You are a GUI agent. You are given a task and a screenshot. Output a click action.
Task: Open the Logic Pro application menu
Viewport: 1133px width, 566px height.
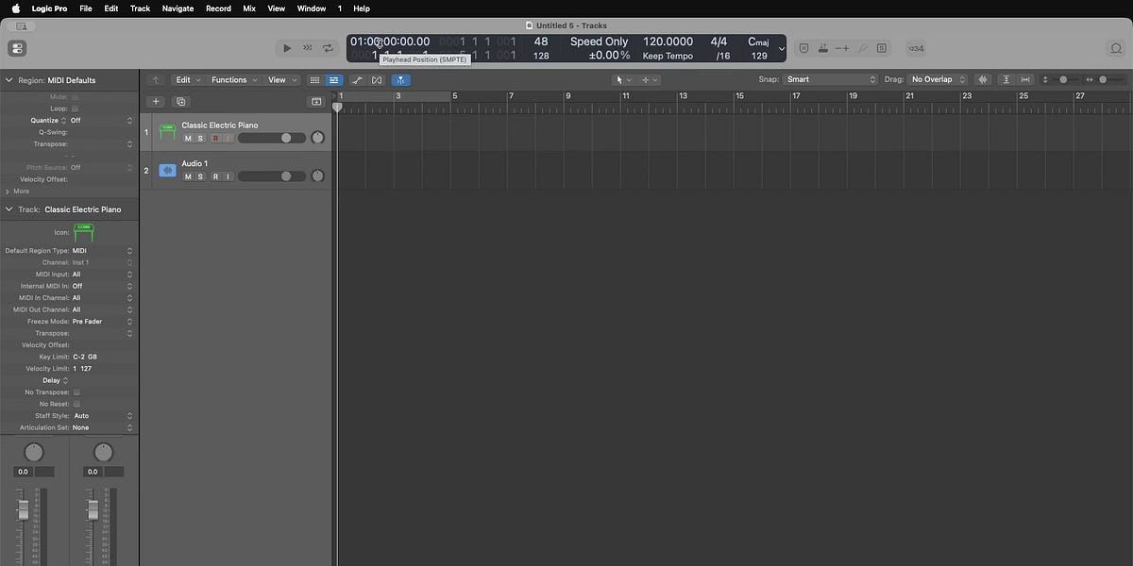47,8
